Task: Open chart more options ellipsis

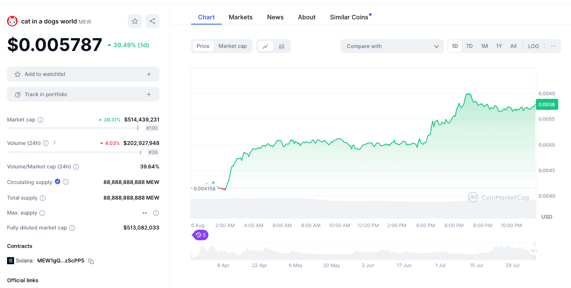Action: click(553, 46)
